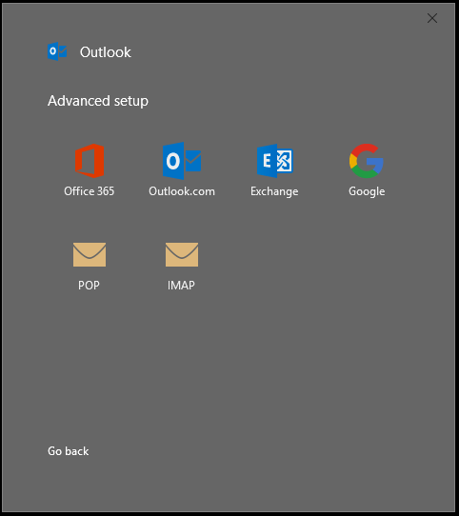This screenshot has height=516, width=459.
Task: Click the POP text label
Action: point(89,285)
